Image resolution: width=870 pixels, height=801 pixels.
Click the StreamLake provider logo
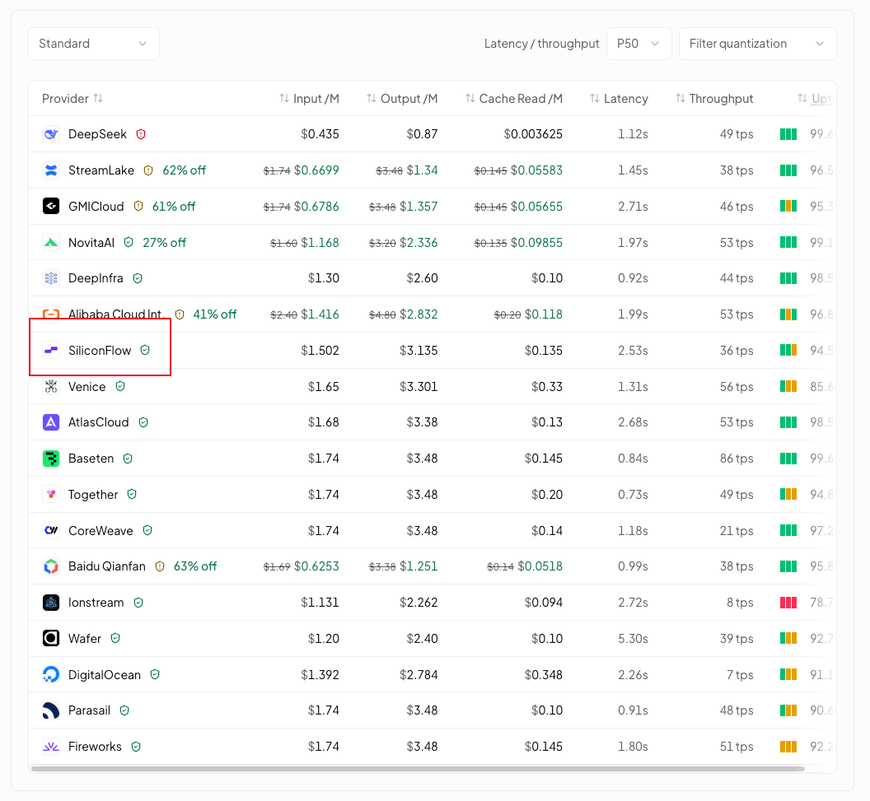(51, 170)
